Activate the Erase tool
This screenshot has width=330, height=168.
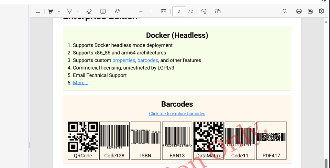point(90,11)
